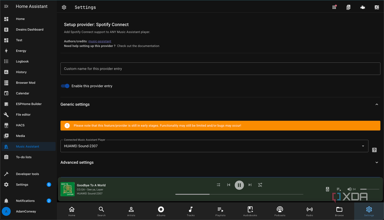384x220 pixels.
Task: Click the To-do lists icon
Action: tap(6, 157)
